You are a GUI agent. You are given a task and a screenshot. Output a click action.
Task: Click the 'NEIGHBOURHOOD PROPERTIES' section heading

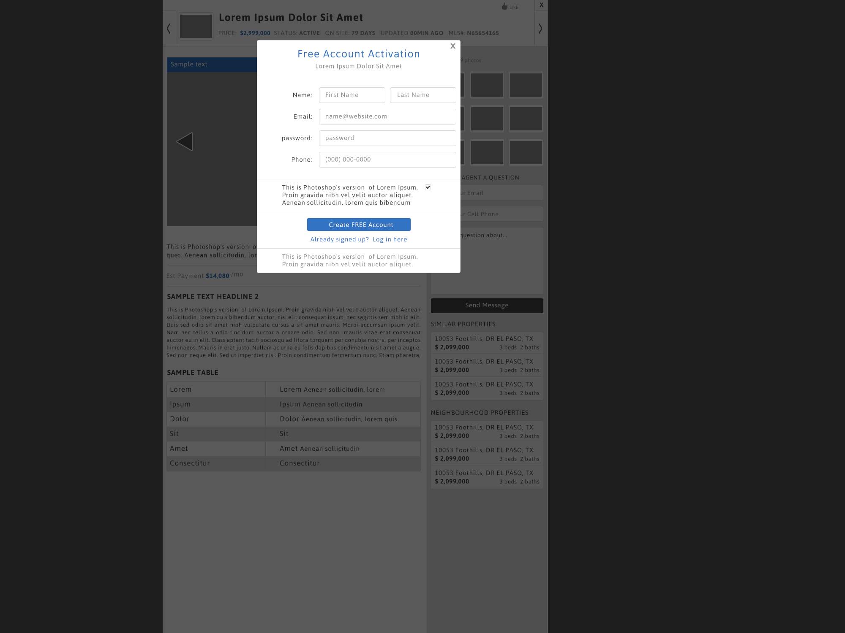(480, 413)
